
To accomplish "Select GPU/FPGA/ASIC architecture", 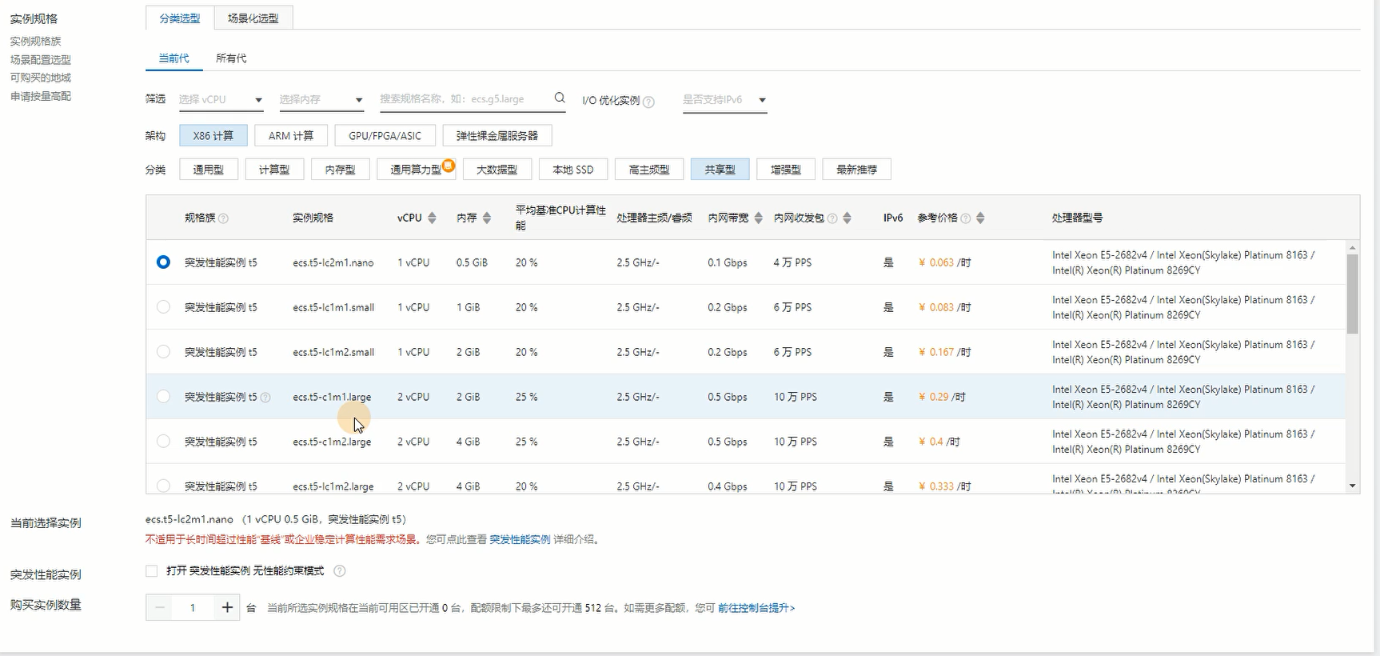I will [385, 136].
